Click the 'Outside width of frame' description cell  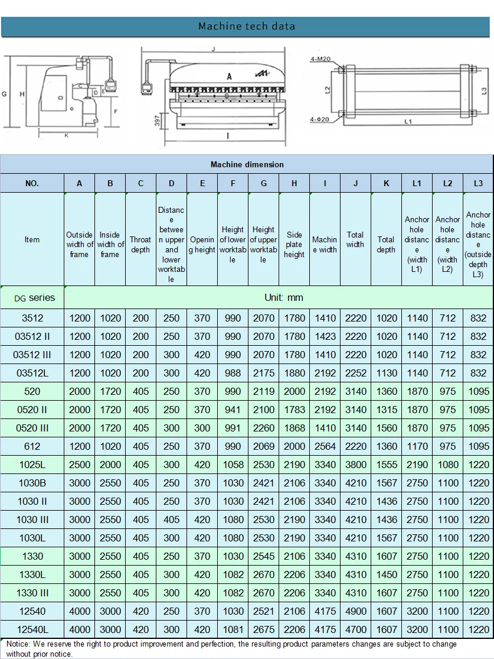(79, 239)
